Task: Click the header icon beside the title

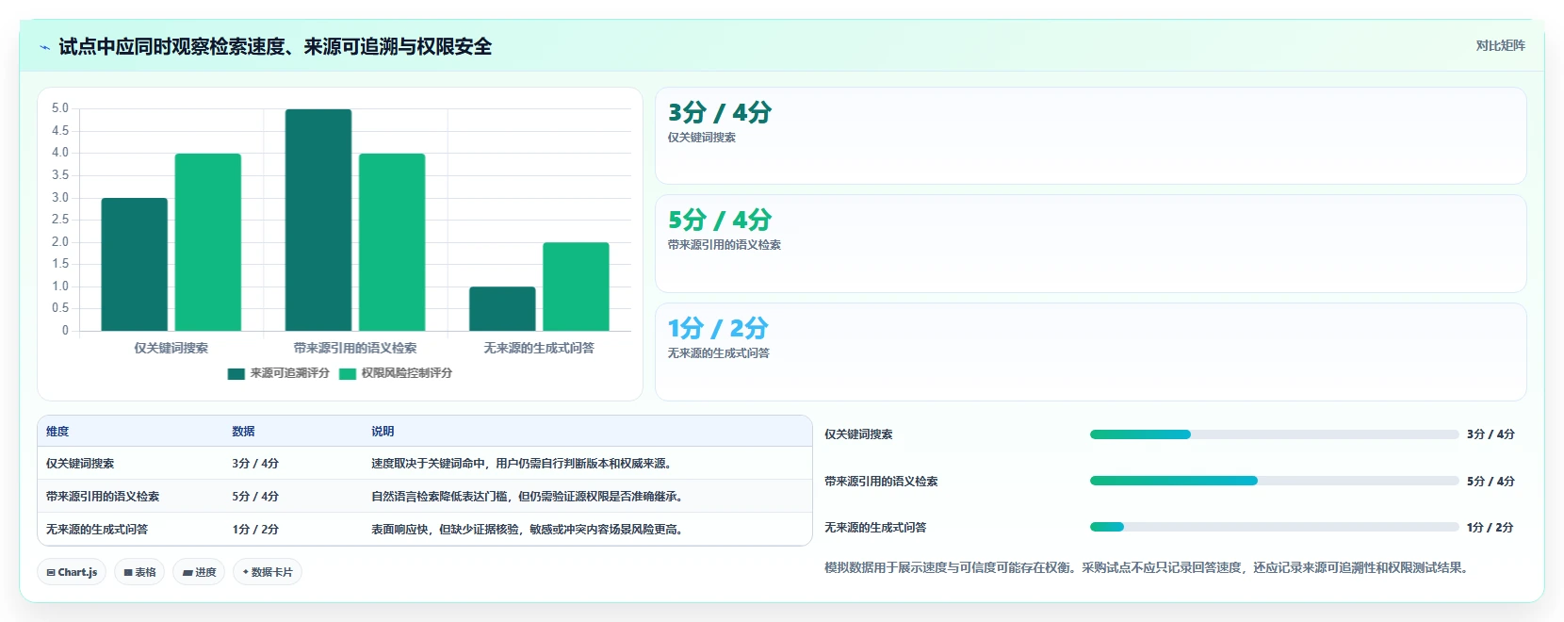Action: pos(44,47)
